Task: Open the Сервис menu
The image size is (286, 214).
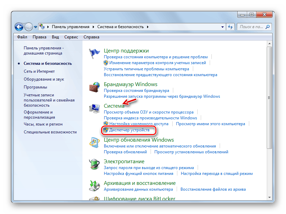Action: click(x=70, y=37)
